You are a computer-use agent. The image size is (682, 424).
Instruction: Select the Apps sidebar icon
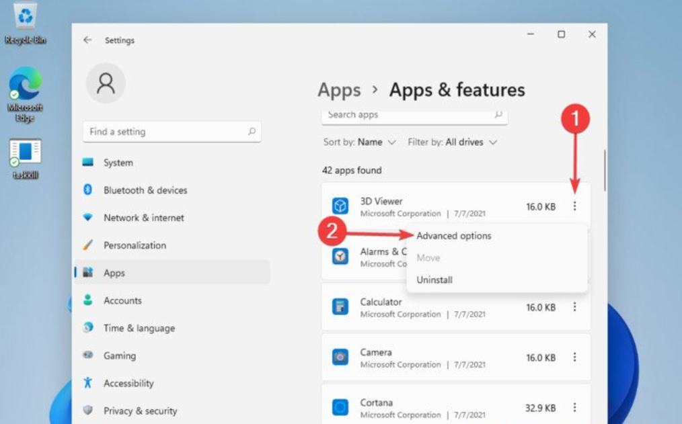pos(88,273)
